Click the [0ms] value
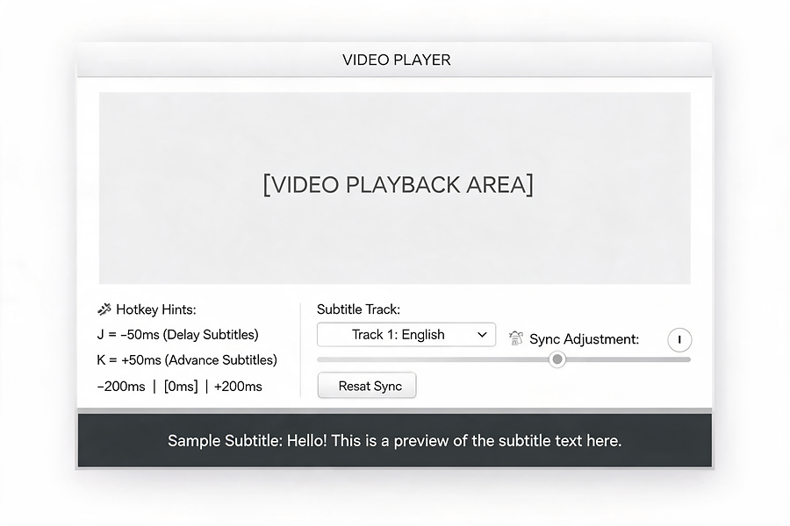The image size is (790, 526). (181, 387)
